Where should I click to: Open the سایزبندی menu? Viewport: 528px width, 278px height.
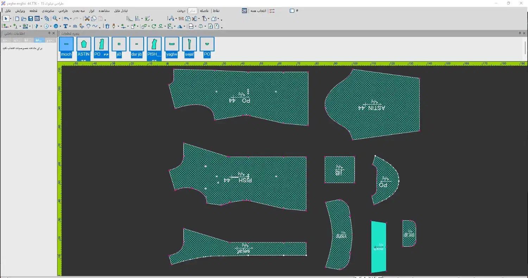[x=48, y=11]
